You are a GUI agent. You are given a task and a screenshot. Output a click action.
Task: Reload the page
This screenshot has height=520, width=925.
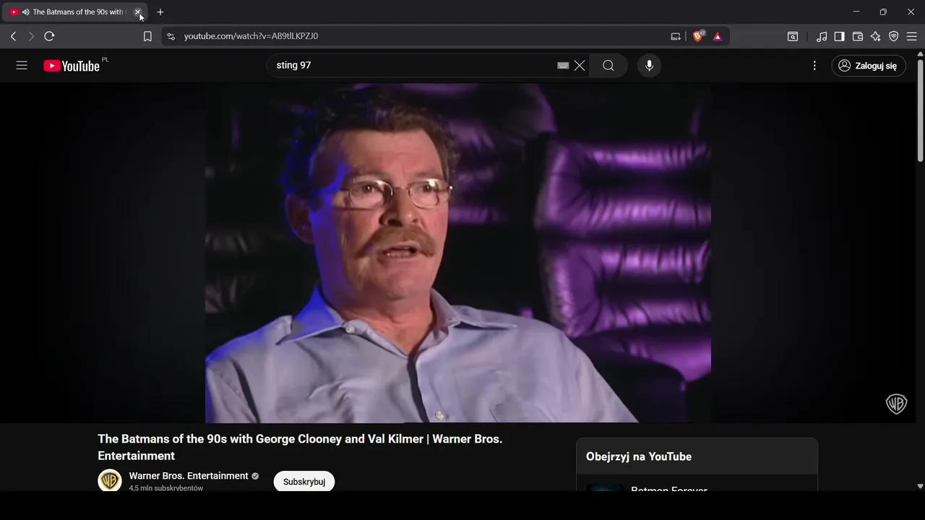coord(49,36)
